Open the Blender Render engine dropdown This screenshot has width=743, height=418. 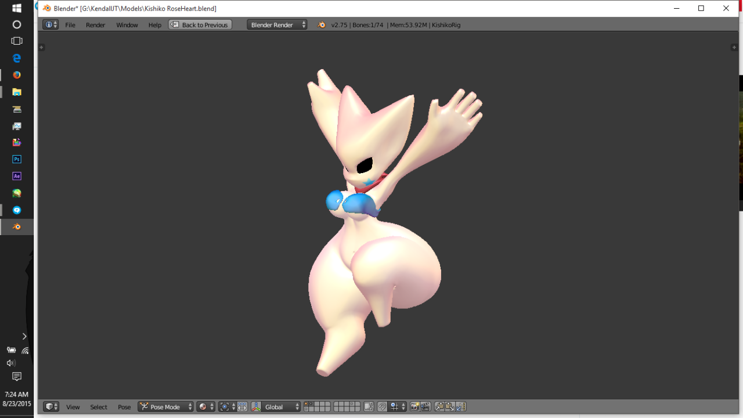pyautogui.click(x=277, y=25)
